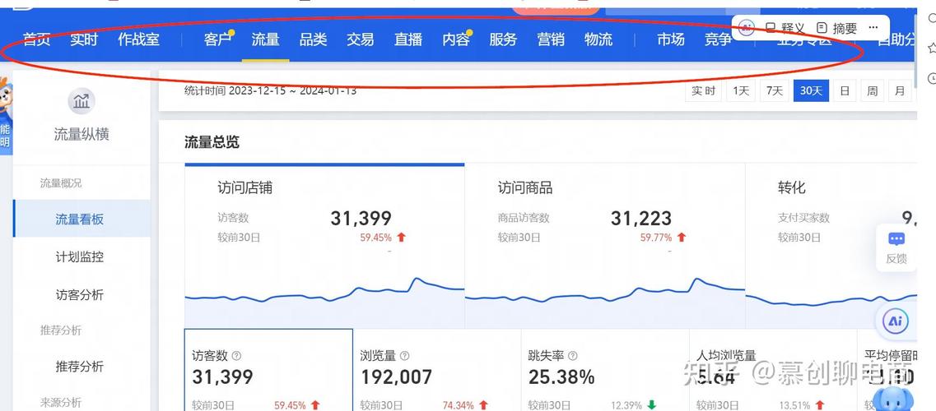936x411 pixels.
Task: Switch to the 直播 navigation tab
Action: pyautogui.click(x=408, y=40)
